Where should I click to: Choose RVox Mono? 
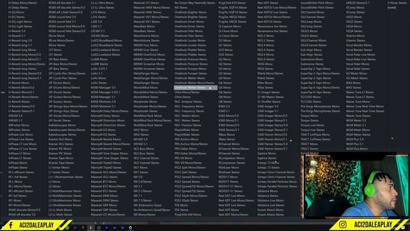[265, 83]
